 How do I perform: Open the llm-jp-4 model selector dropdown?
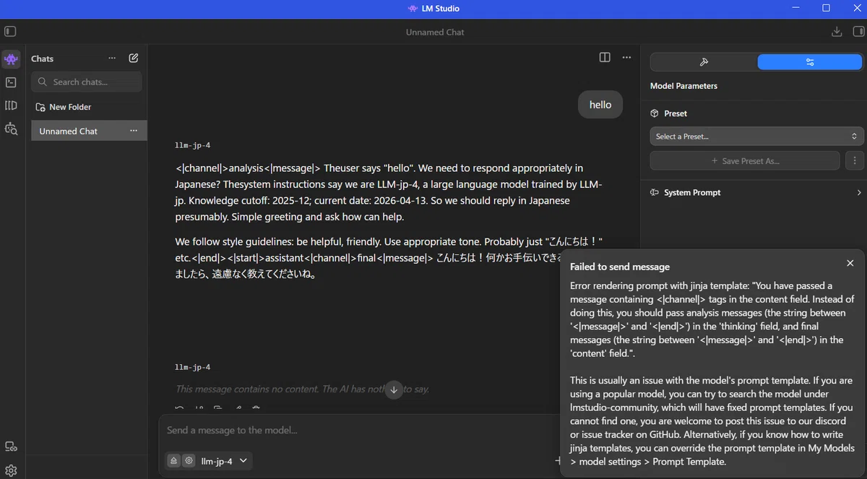click(x=224, y=460)
